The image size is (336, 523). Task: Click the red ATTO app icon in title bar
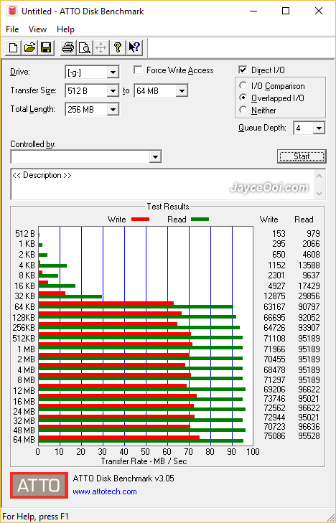pos(12,11)
